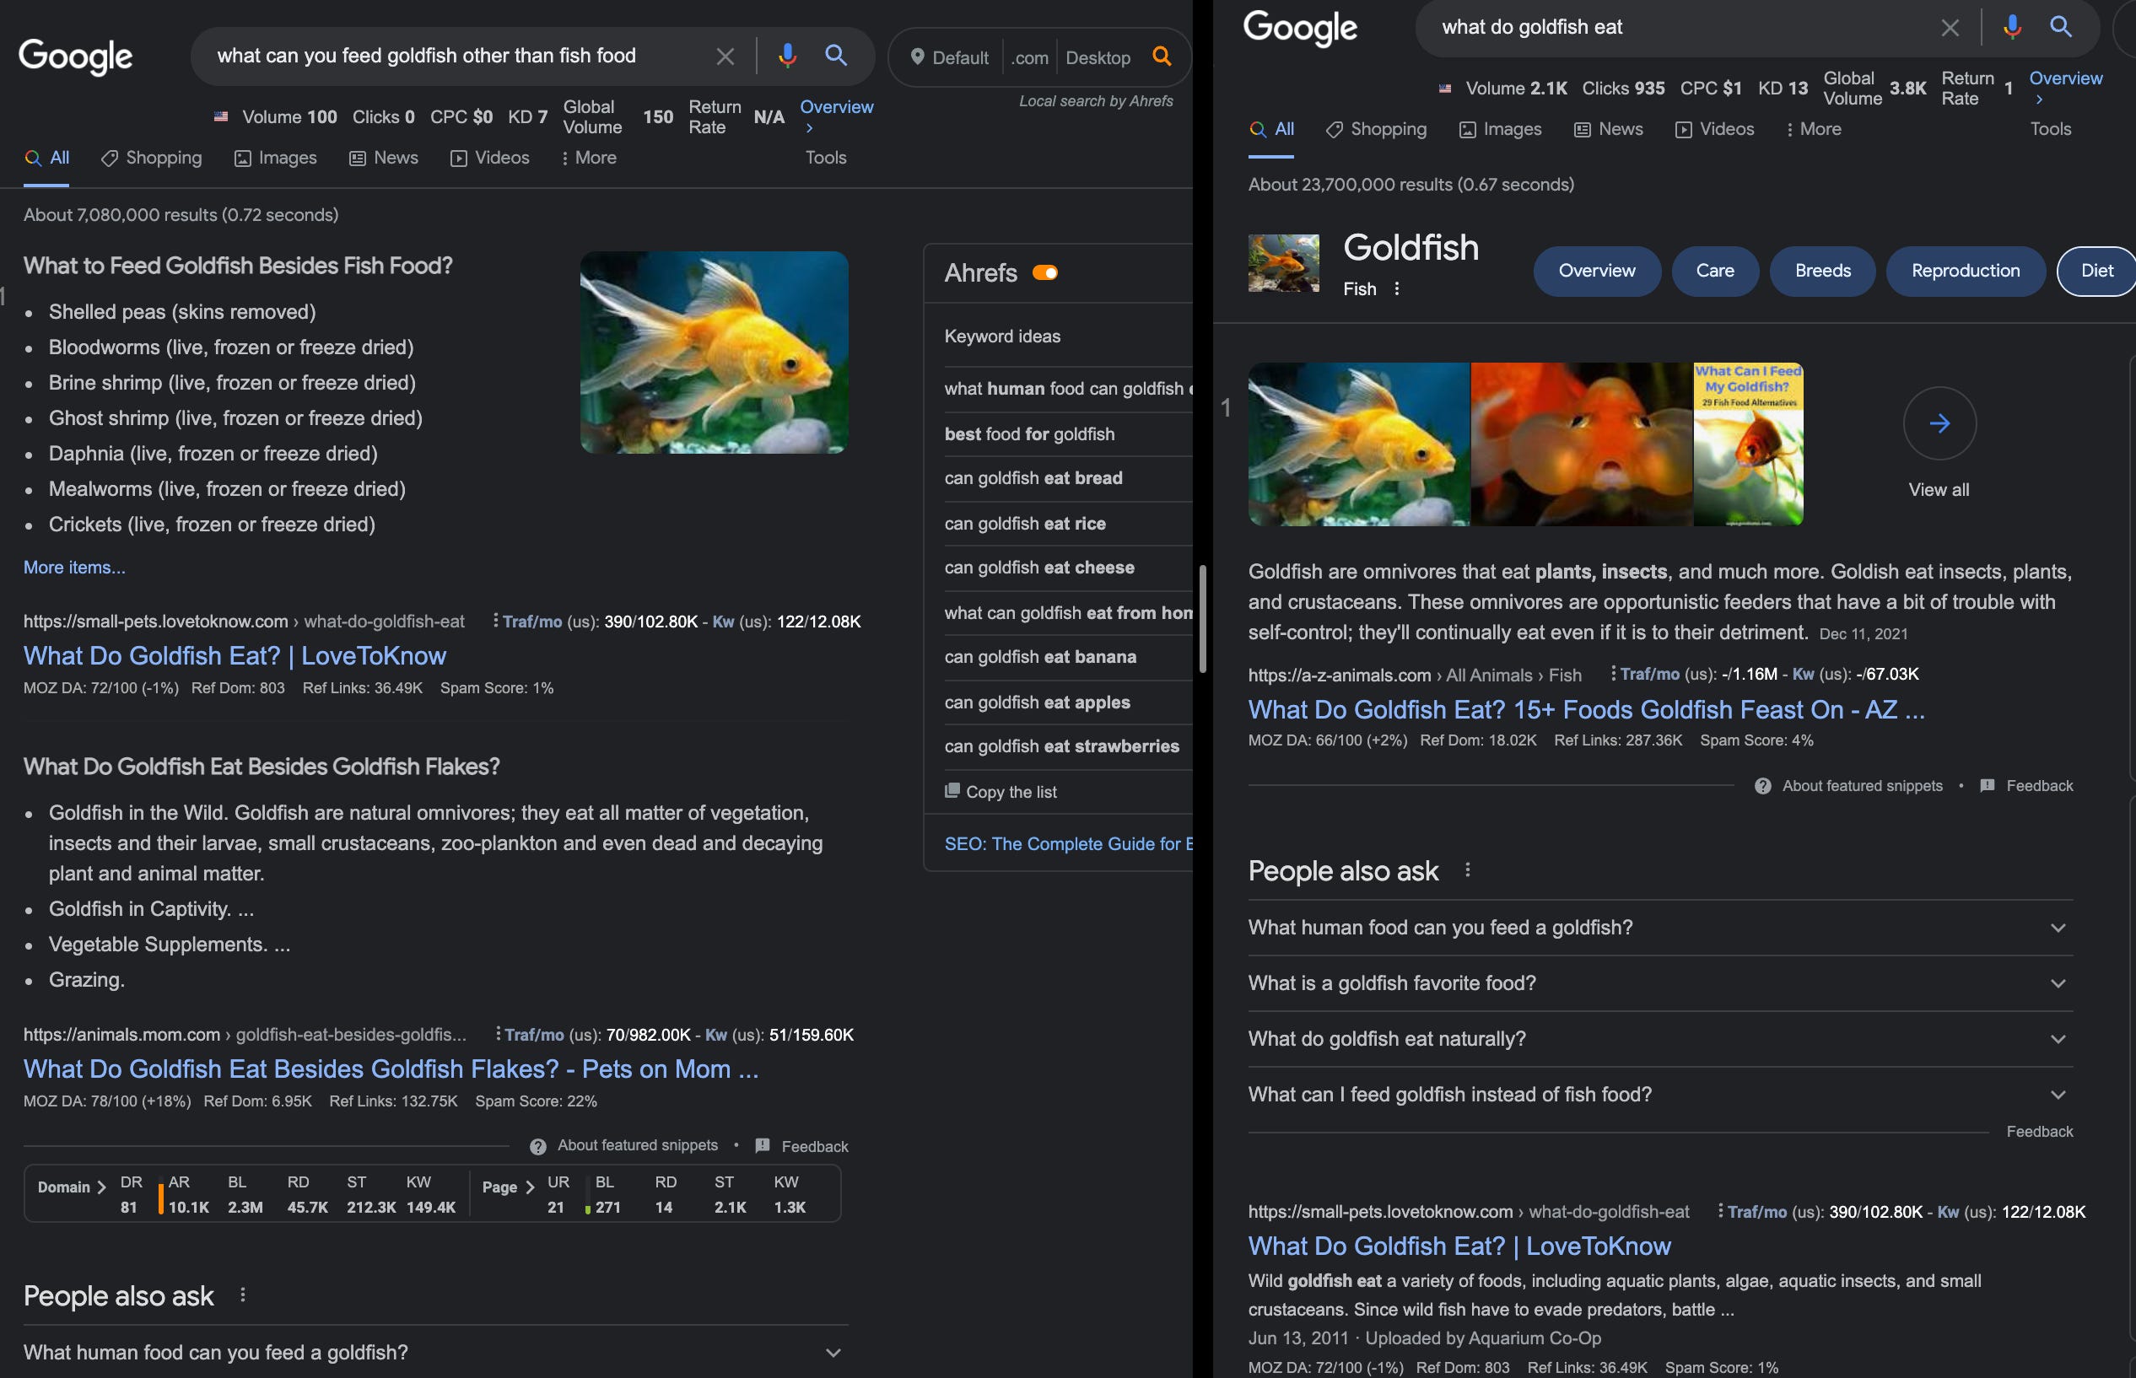Open 'SEO: The Complete Guide' link

click(1069, 844)
